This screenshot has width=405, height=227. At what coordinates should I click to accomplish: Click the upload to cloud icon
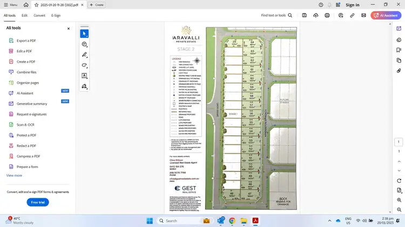316,16
